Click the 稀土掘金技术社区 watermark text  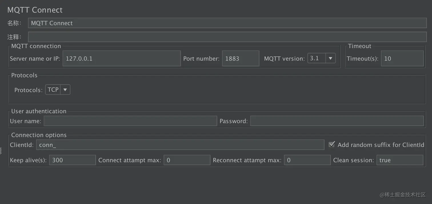(x=402, y=195)
